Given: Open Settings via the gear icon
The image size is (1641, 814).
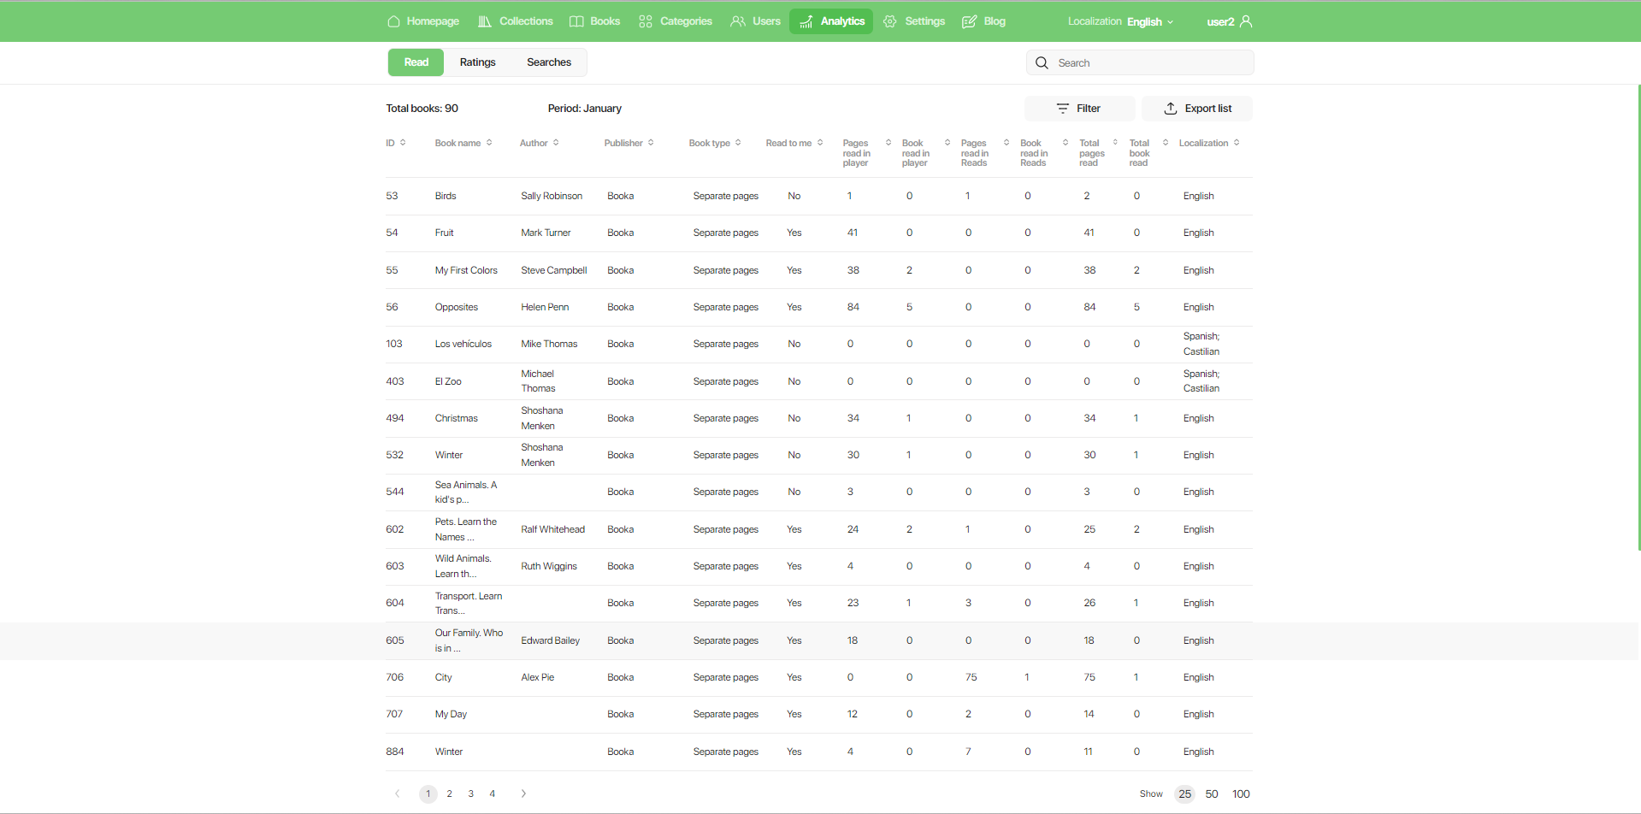Looking at the screenshot, I should 890,21.
